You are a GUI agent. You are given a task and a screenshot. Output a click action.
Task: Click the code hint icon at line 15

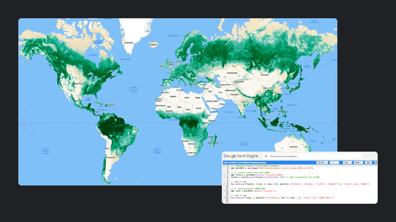(x=224, y=197)
